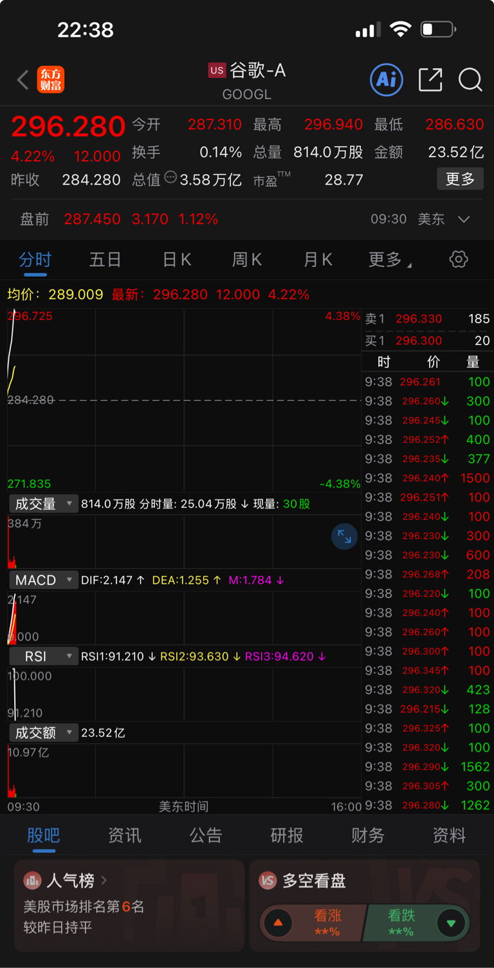494x968 pixels.
Task: Tap the MACD sub-chart
Action: [x=184, y=618]
